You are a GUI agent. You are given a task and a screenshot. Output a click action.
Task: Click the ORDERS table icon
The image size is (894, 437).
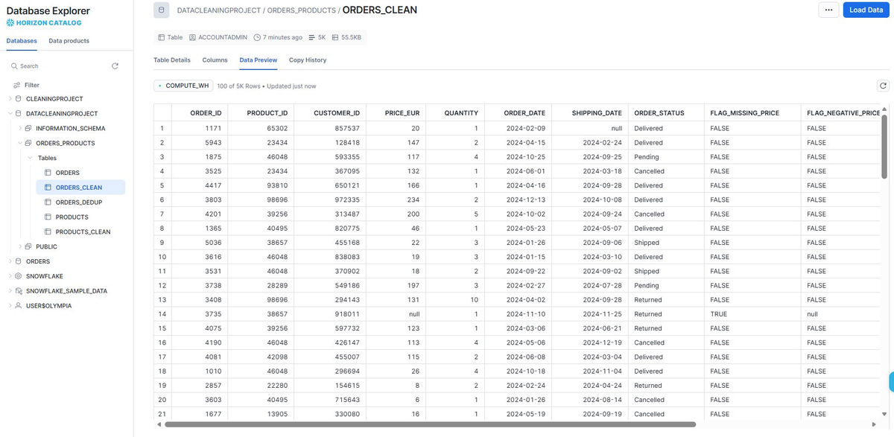tap(48, 173)
